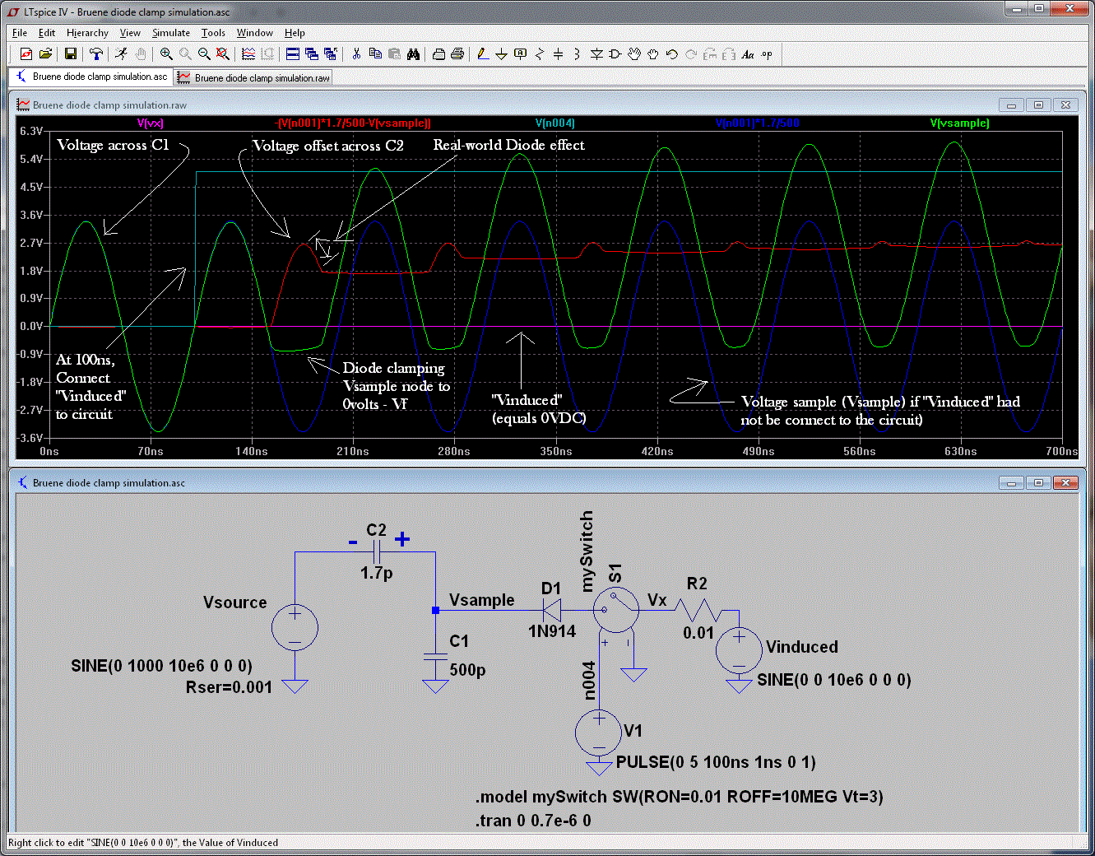The width and height of the screenshot is (1095, 856).
Task: Select the Copy tool in the toolbar
Action: [x=375, y=54]
